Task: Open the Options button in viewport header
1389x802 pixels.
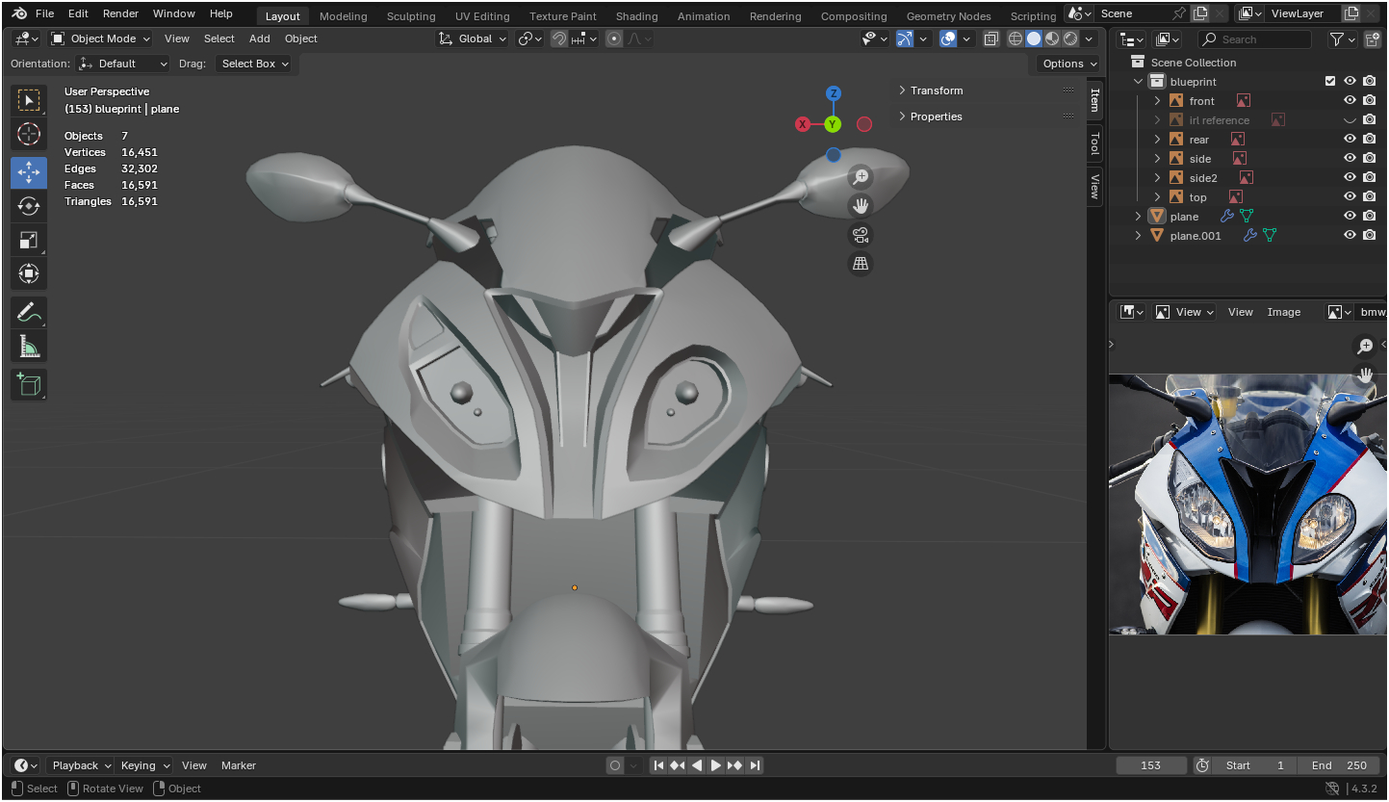Action: (x=1068, y=64)
